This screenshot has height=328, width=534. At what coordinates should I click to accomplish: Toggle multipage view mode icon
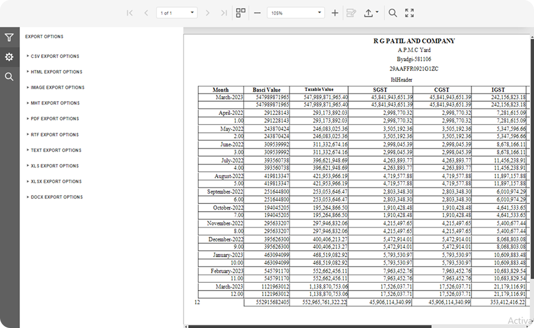point(241,13)
